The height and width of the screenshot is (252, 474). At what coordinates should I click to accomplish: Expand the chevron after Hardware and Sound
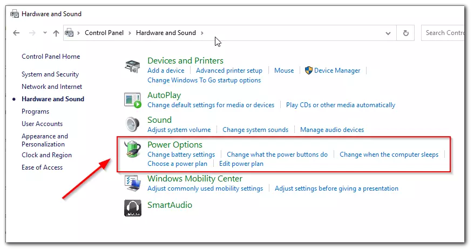[x=202, y=33]
